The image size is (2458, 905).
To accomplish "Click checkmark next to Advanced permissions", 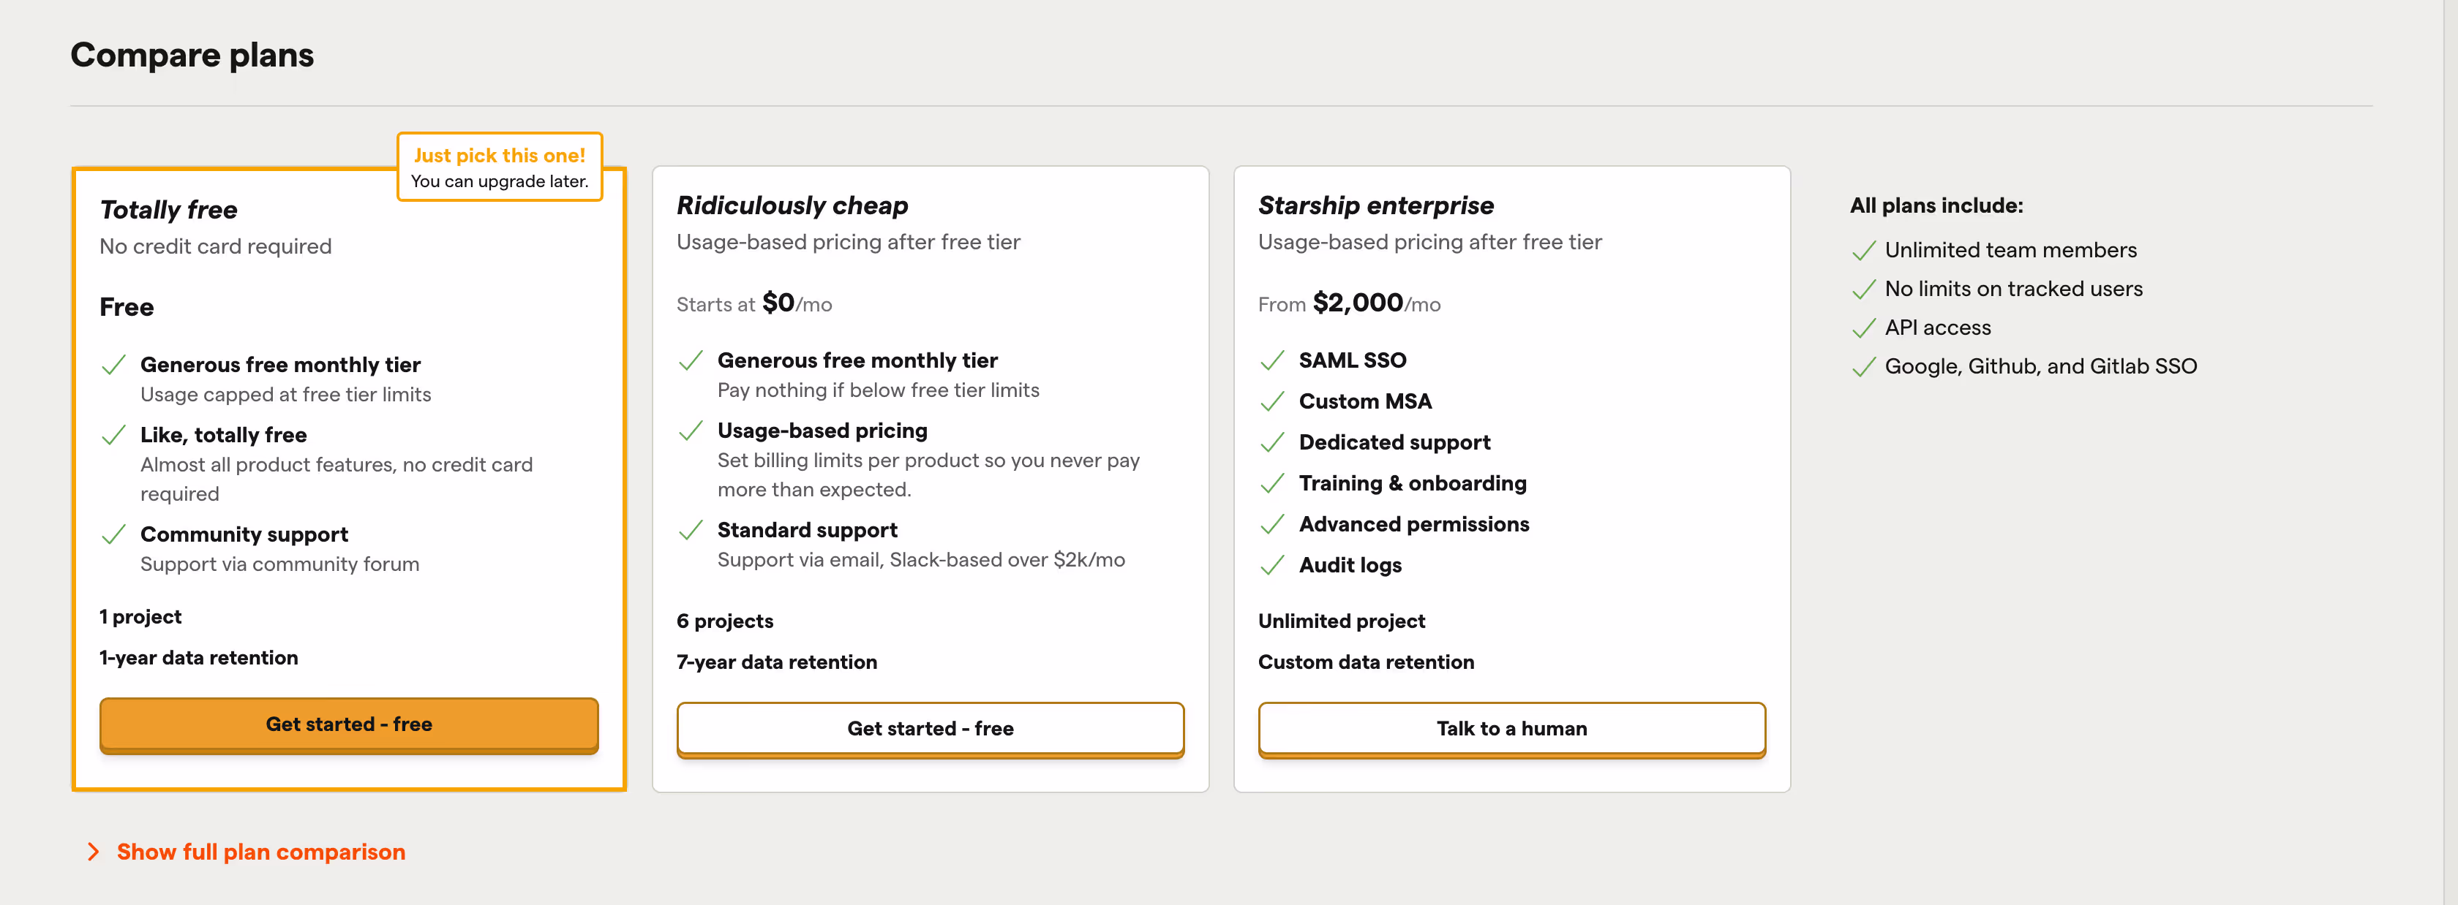I will 1271,524.
